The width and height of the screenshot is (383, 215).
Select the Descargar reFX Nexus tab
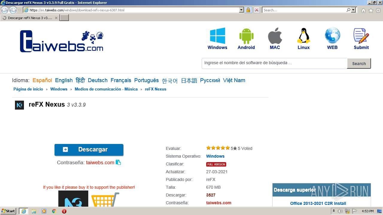point(30,18)
